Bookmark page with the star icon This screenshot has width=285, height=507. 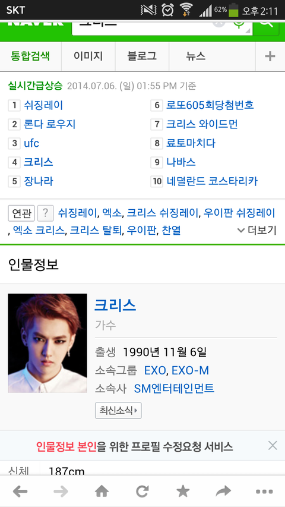[x=183, y=492]
